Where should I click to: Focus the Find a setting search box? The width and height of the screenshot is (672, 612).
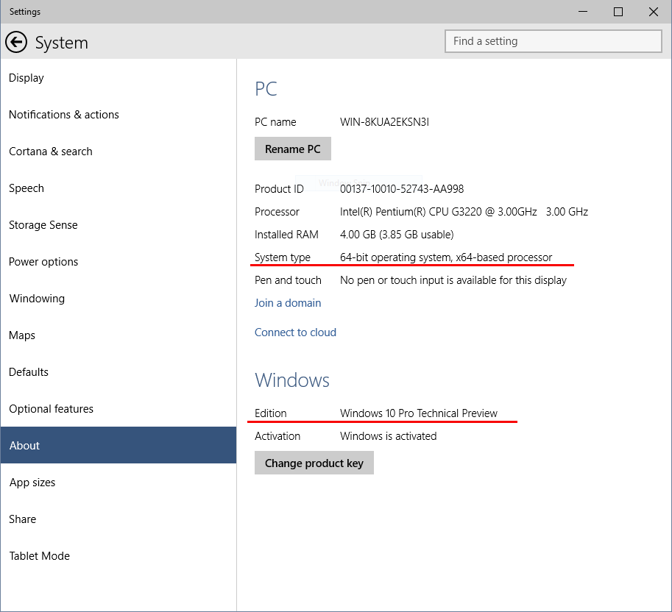point(553,41)
